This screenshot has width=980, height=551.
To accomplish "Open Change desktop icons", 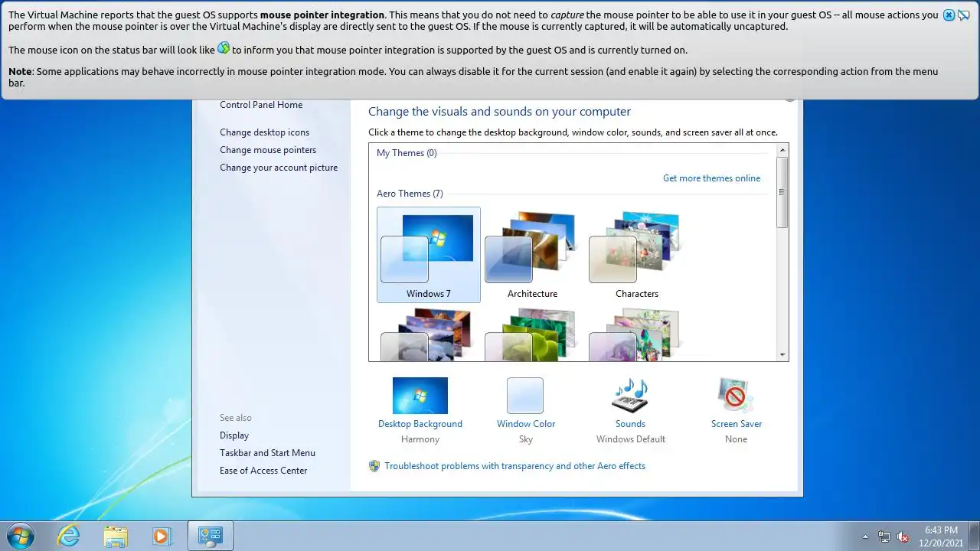I will [265, 132].
